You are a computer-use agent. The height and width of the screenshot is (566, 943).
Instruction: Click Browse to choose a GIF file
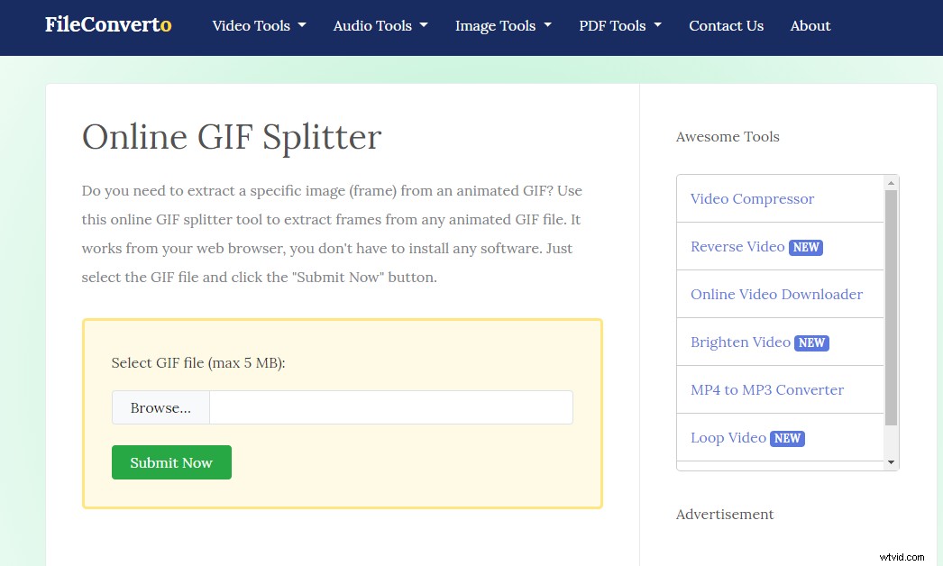160,407
